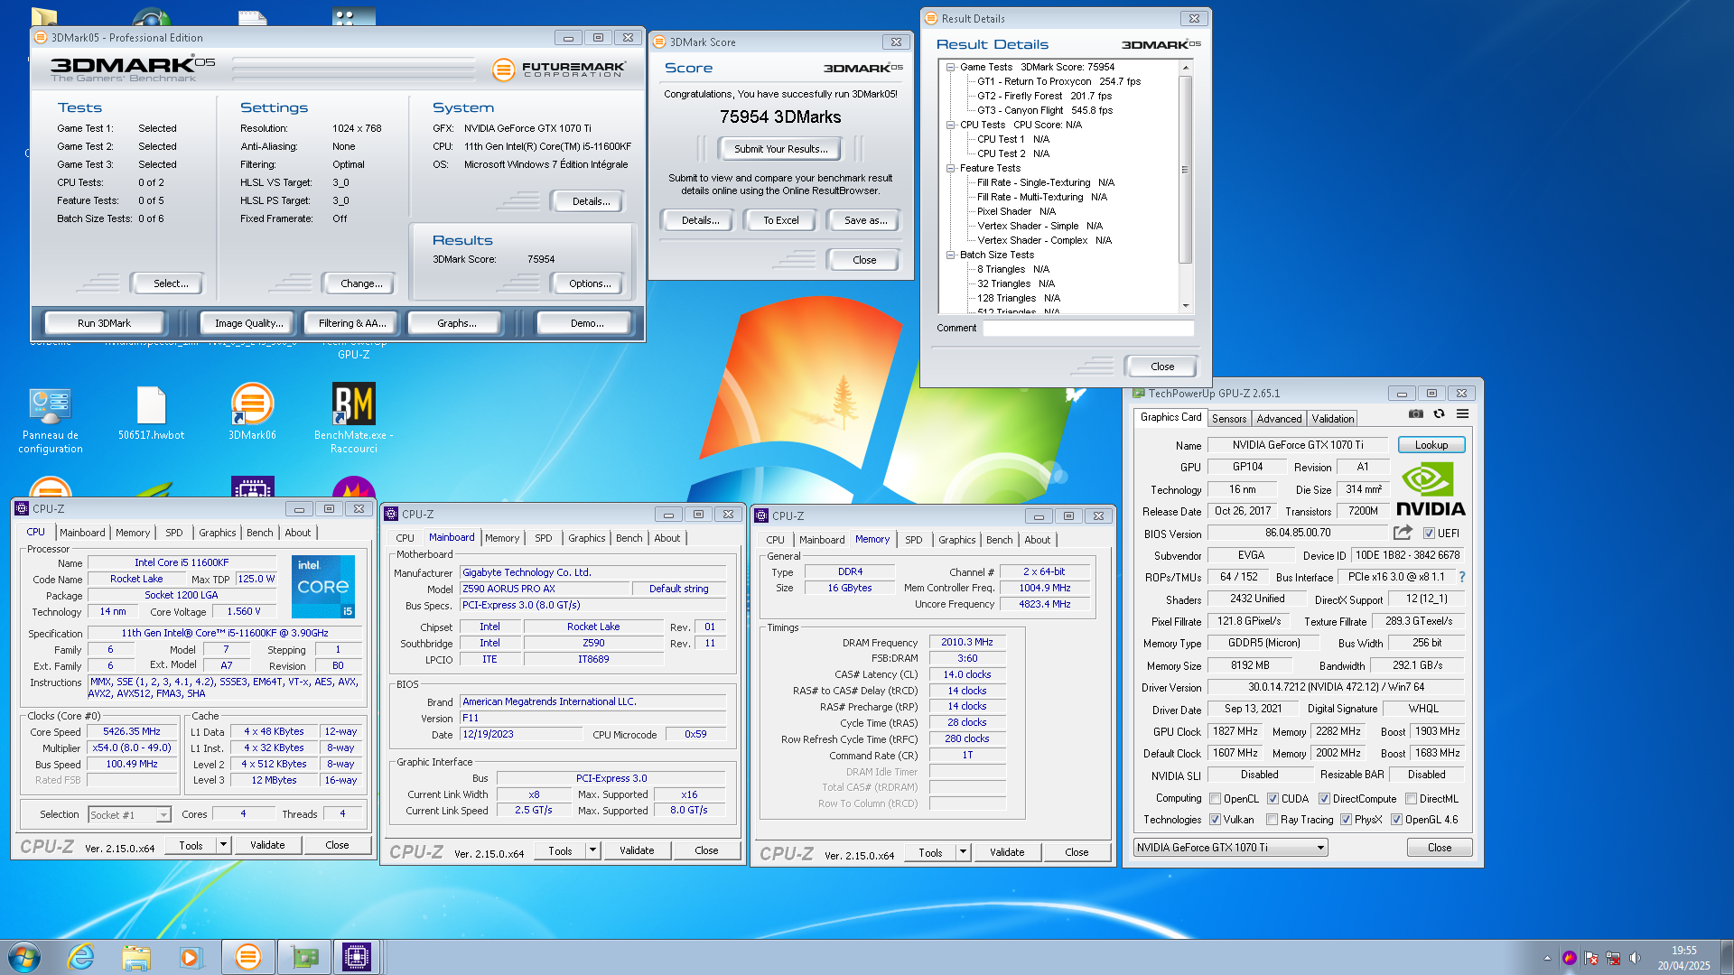This screenshot has width=1734, height=975.
Task: Click the Windows Start orb
Action: point(24,957)
